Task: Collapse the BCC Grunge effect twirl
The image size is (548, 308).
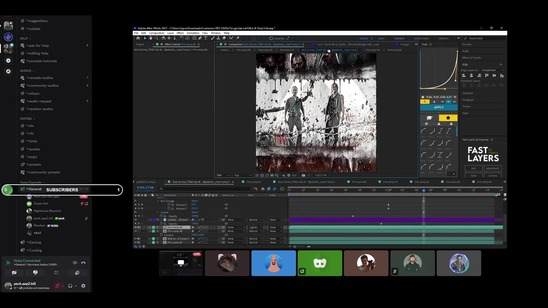Action: tap(158, 201)
